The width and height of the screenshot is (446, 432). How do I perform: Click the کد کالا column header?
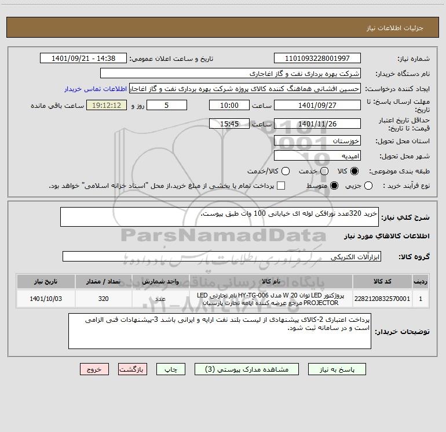pos(382,281)
